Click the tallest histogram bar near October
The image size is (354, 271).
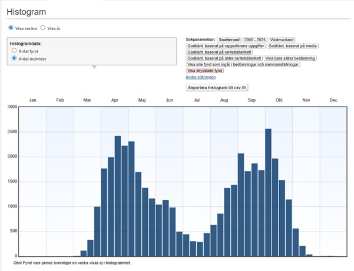(x=268, y=193)
